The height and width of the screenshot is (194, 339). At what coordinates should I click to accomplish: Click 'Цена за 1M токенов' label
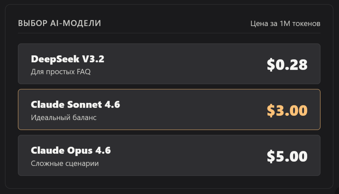point(285,24)
